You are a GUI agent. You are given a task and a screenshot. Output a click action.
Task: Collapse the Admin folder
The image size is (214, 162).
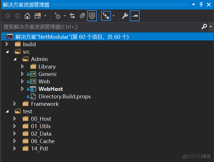tap(15, 59)
